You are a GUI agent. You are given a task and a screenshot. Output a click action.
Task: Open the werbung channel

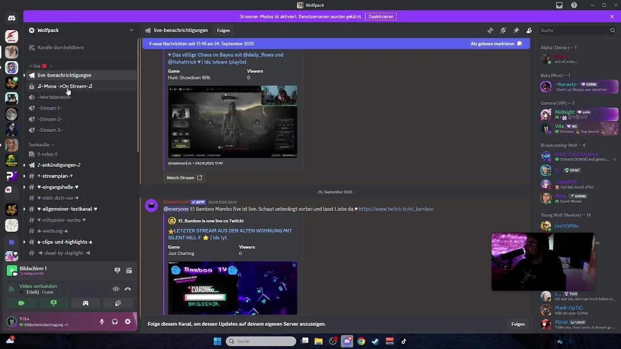pos(81,231)
